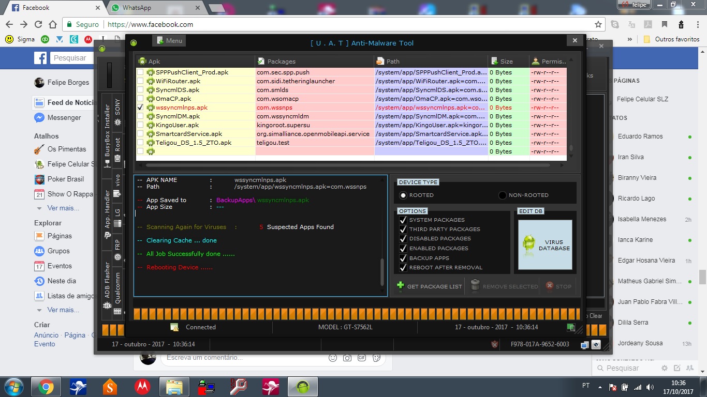Click Android icon beside SmartcardService.apk

pyautogui.click(x=151, y=134)
